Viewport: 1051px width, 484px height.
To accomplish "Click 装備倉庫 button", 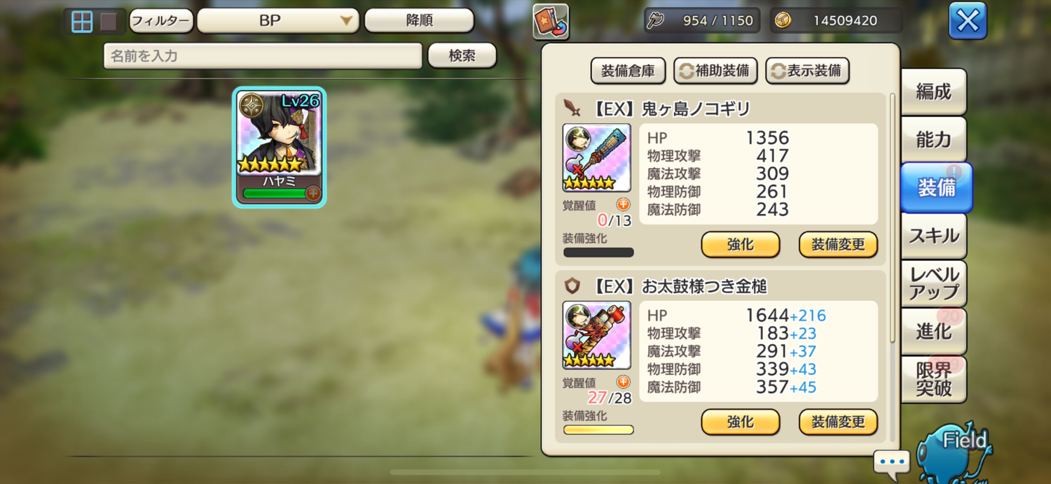I will coord(628,71).
